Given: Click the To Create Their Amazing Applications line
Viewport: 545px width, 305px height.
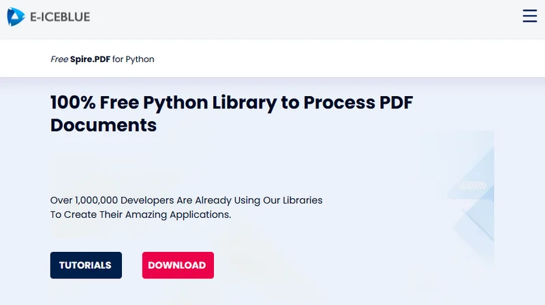Looking at the screenshot, I should point(141,214).
